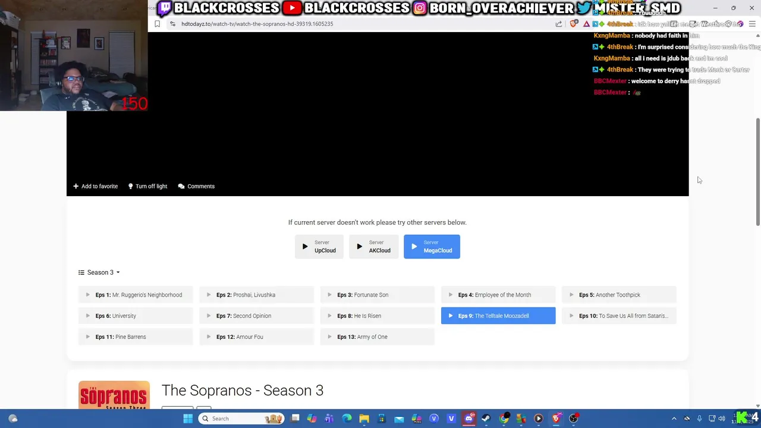Screen dimensions: 761x428
Task: Select server MegaCloud
Action: click(432, 247)
